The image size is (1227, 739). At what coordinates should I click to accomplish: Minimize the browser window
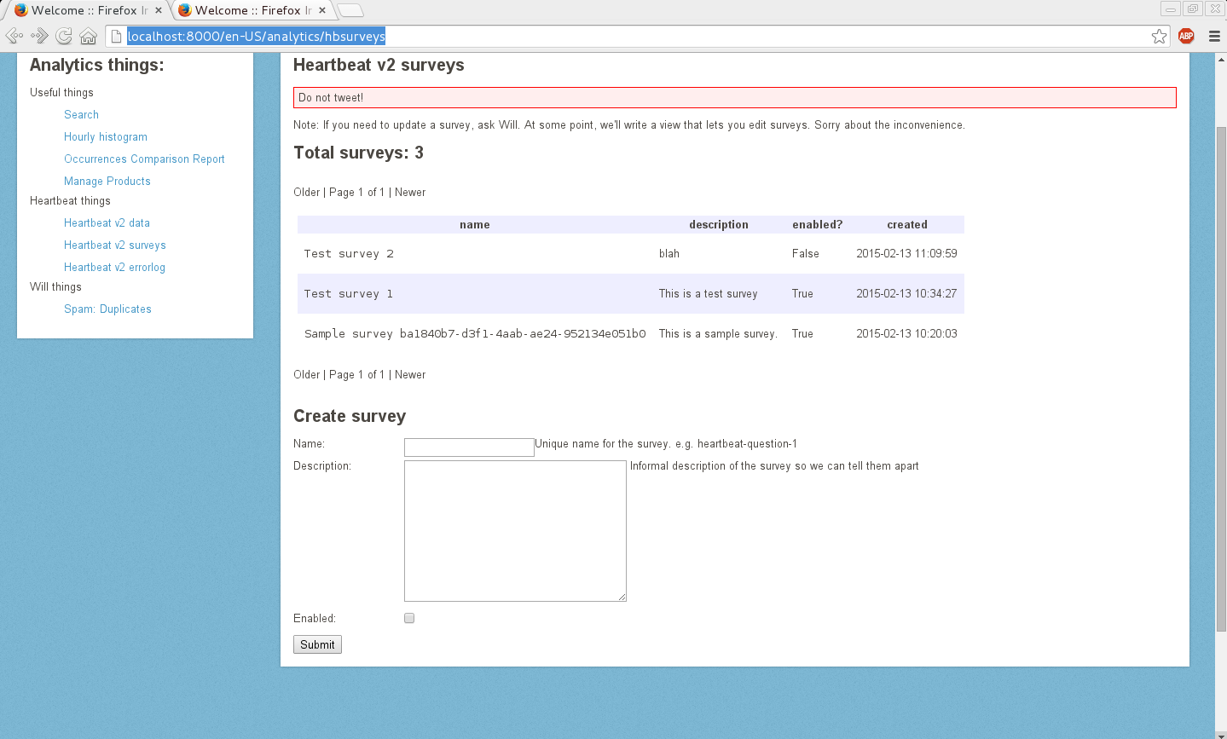1171,9
